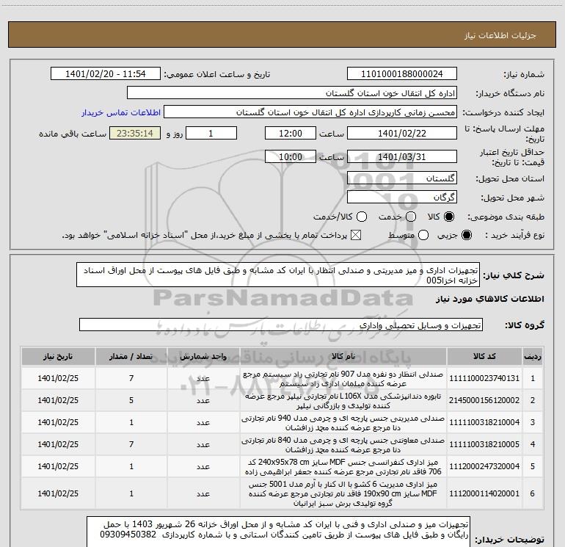Open the اطلاعات تماس خریدار link
Image resolution: width=565 pixels, height=547 pixels.
[x=121, y=112]
